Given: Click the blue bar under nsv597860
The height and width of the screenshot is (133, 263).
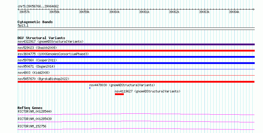Looking at the screenshot, I should 136,63.
